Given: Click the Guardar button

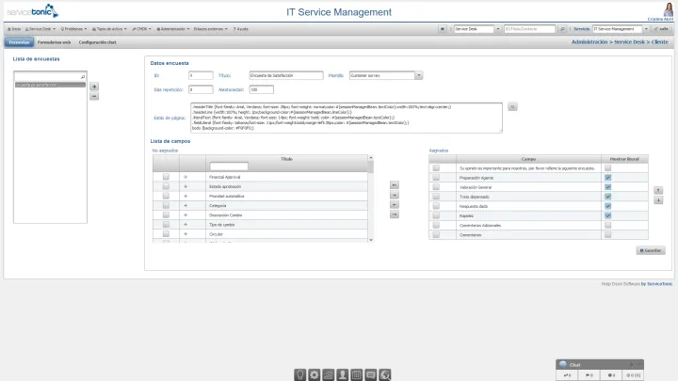Looking at the screenshot, I should point(651,250).
